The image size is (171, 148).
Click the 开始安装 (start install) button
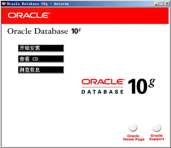tap(41, 48)
